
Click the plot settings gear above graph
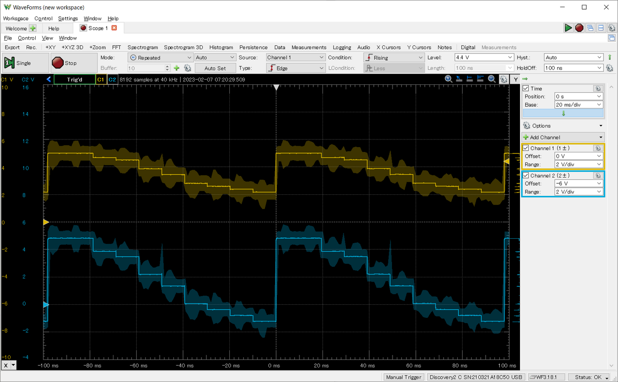pyautogui.click(x=504, y=79)
